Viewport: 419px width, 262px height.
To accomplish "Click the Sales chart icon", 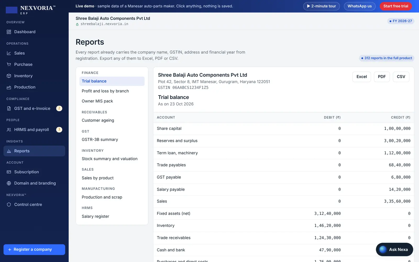I will pos(9,53).
